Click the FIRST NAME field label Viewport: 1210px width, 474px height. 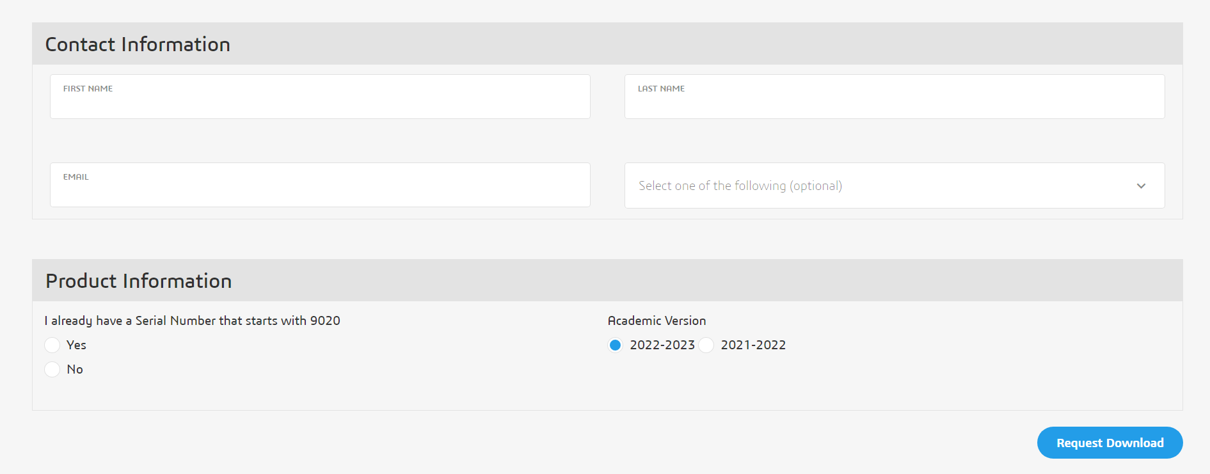click(88, 89)
